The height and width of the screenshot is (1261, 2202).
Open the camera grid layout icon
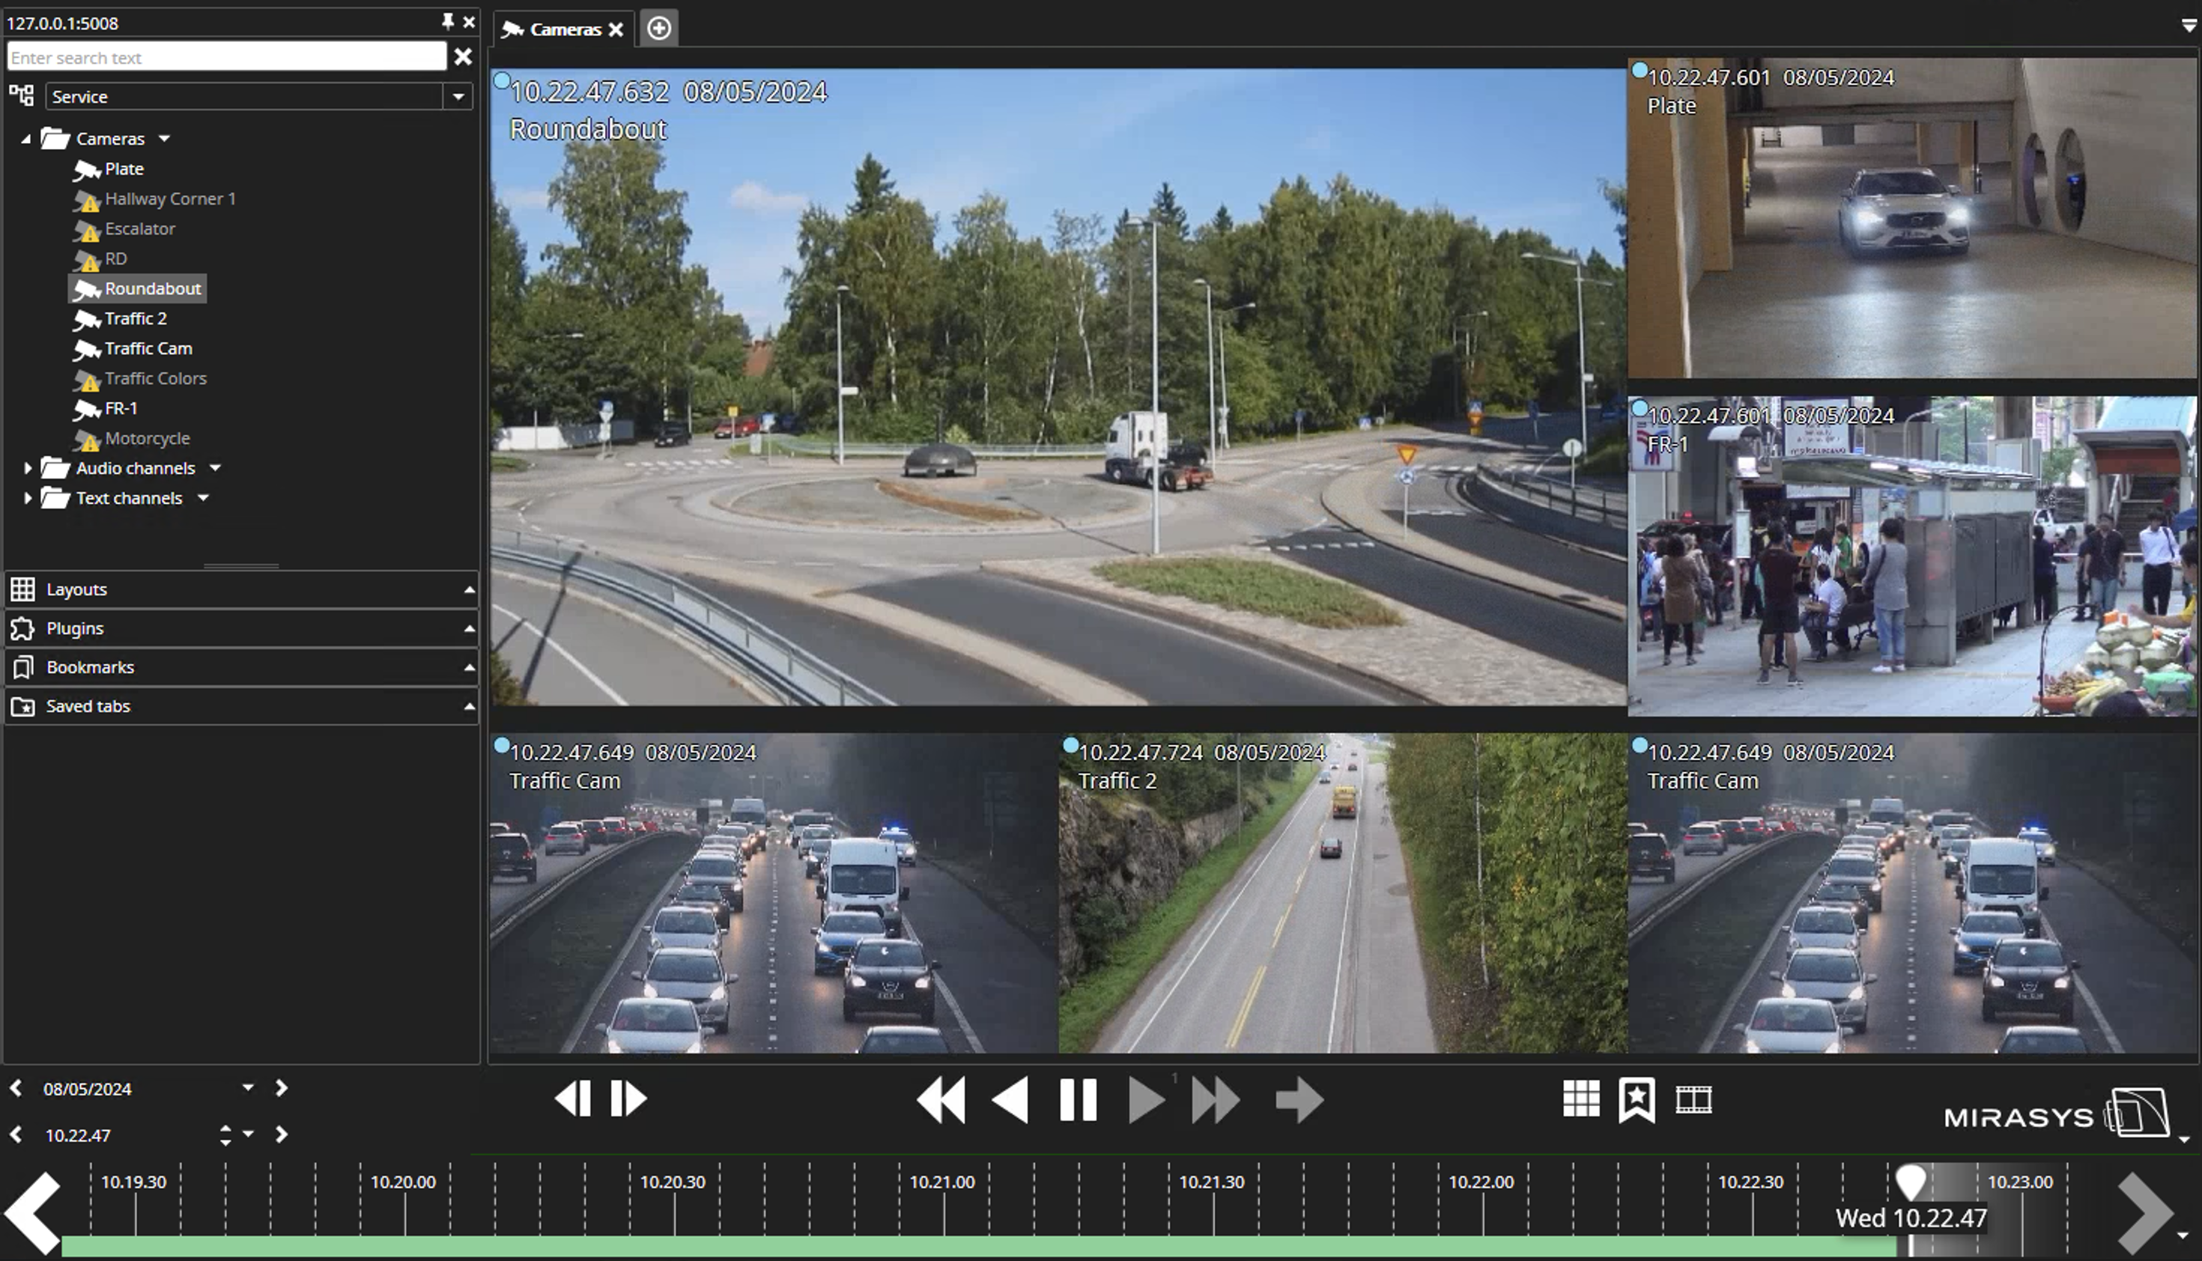coord(1581,1100)
